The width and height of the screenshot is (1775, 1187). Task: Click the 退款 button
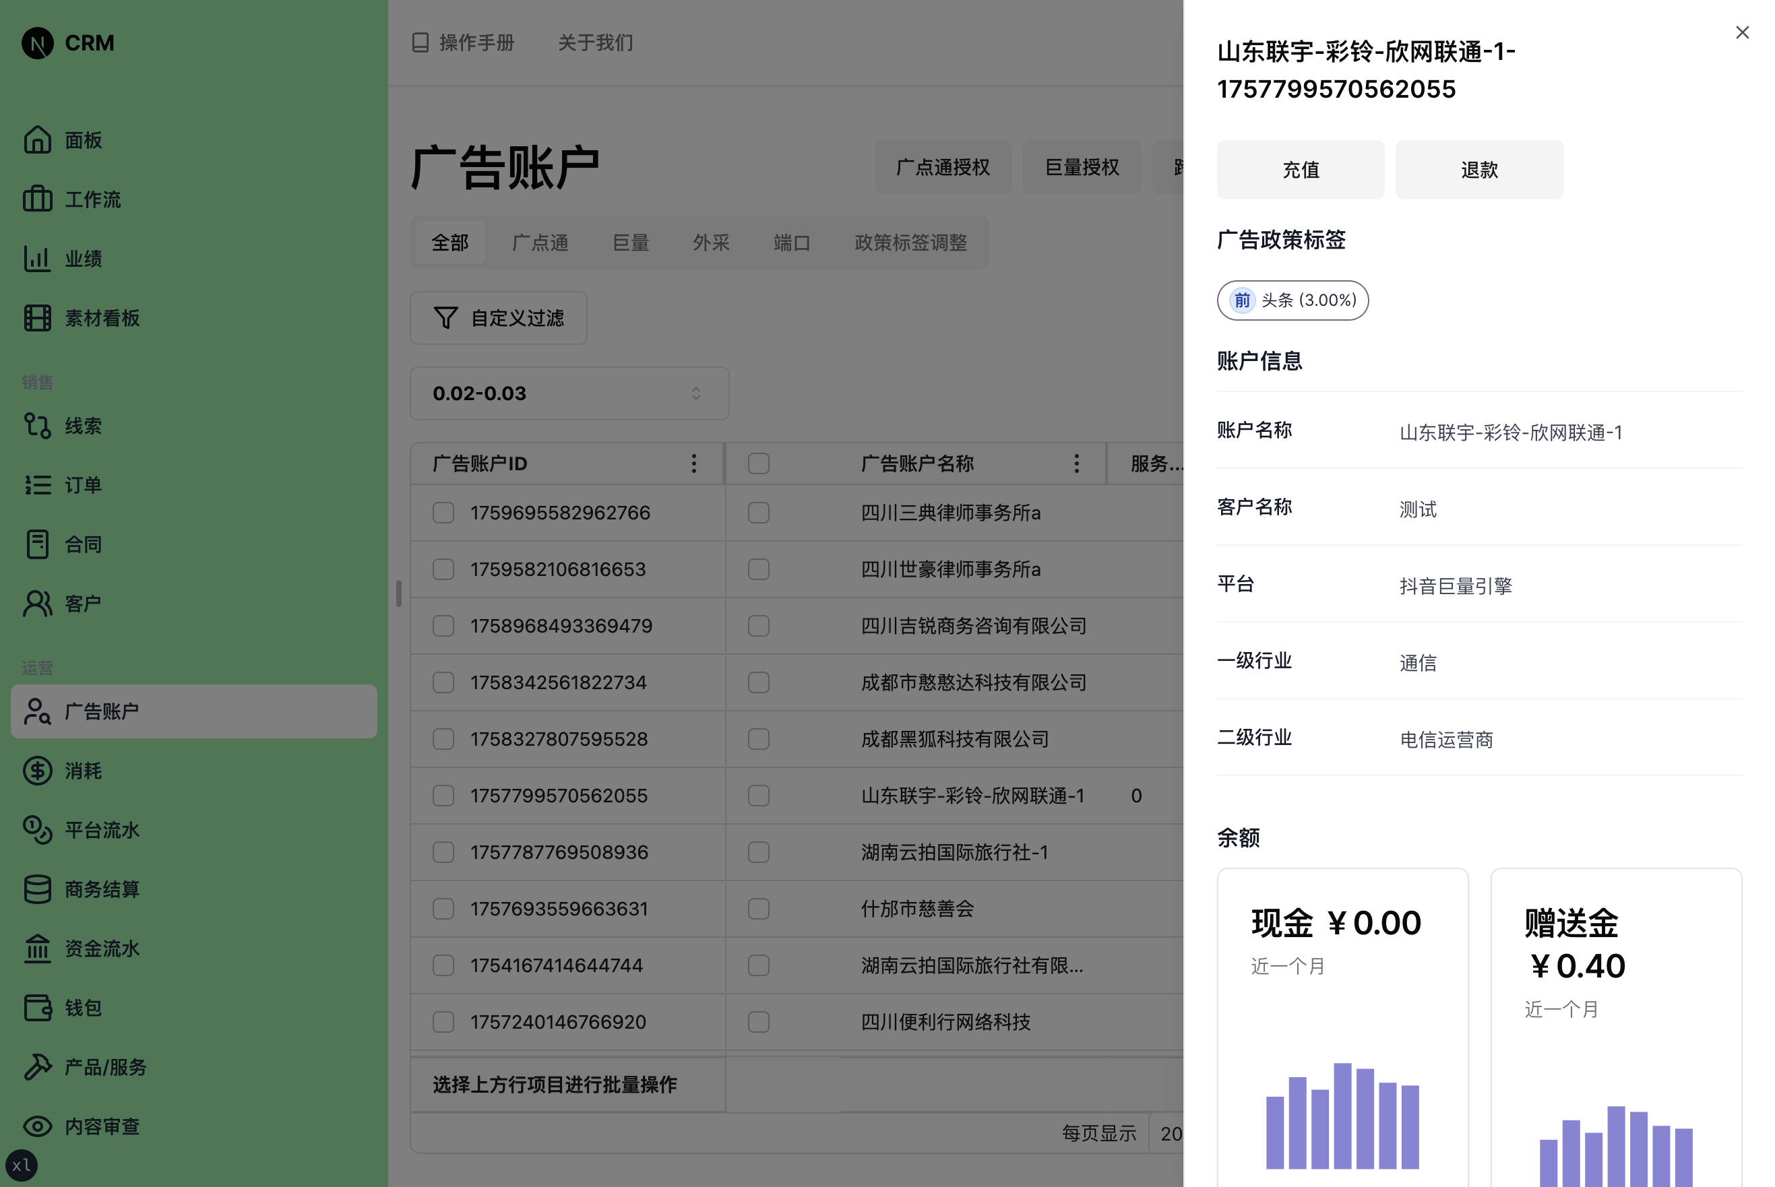pyautogui.click(x=1479, y=170)
